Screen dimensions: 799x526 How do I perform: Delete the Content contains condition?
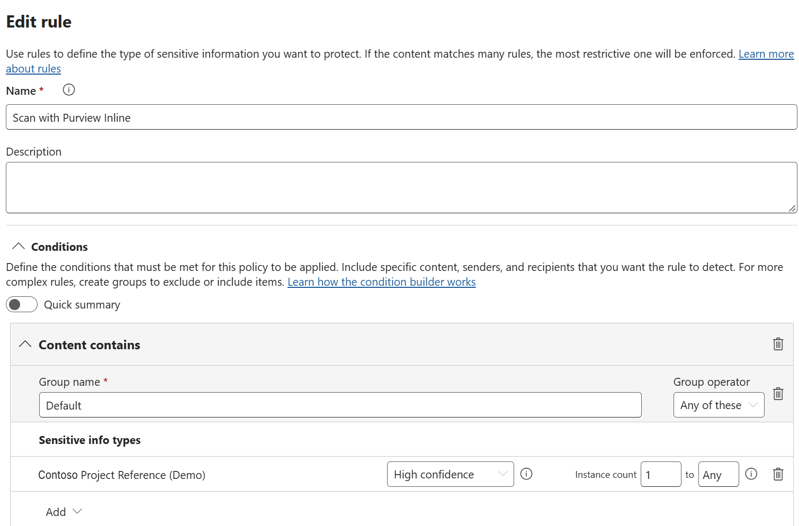click(x=778, y=344)
